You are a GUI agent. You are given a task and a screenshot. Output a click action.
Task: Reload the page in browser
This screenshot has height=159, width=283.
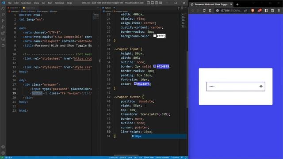point(204,11)
